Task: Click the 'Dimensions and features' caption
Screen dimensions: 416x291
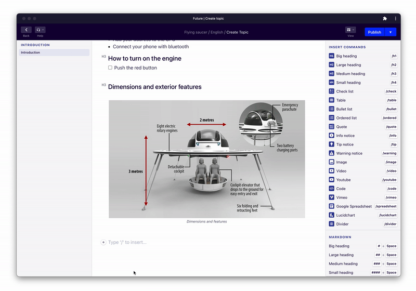Action: 206,221
